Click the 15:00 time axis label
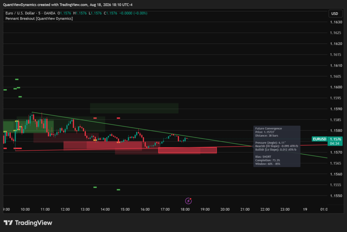The height and width of the screenshot is (232, 347). (x=125, y=209)
